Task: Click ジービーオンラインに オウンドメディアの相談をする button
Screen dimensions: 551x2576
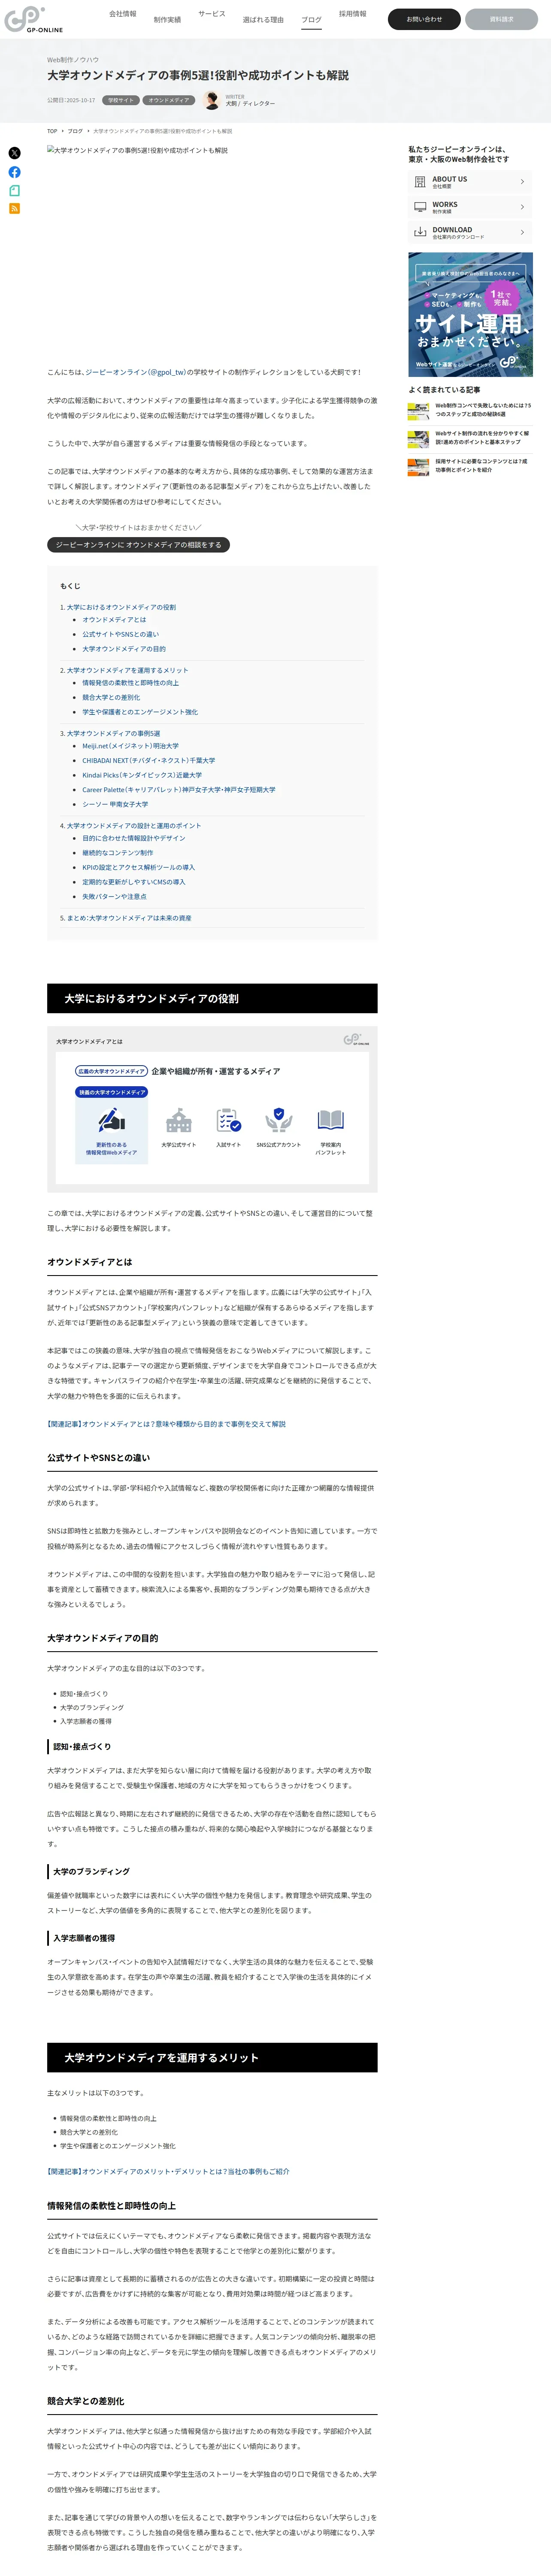Action: pos(139,545)
